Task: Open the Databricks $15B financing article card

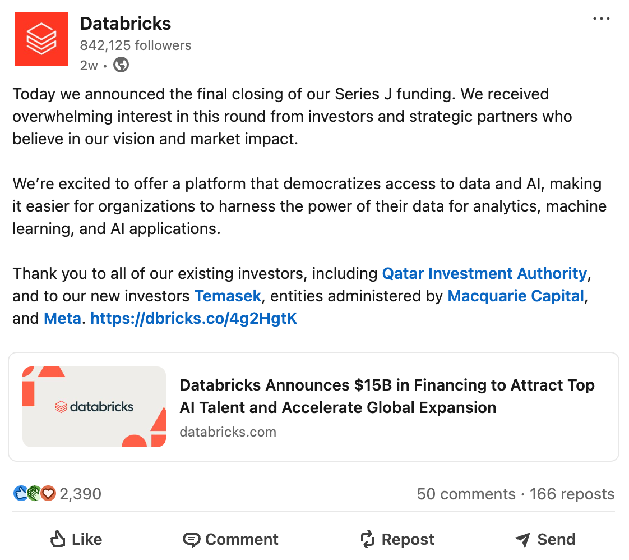Action: point(314,407)
